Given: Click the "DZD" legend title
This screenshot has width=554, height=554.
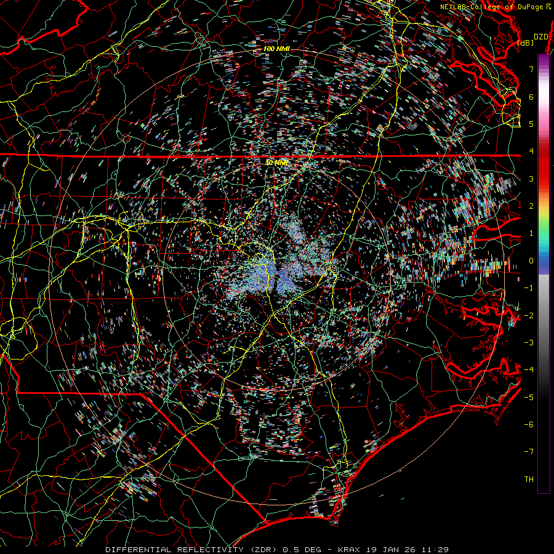Looking at the screenshot, I should [x=540, y=37].
